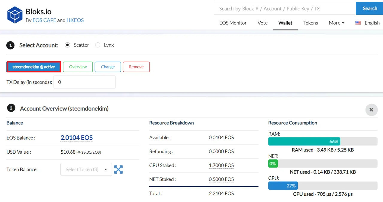Click the red Remove button
This screenshot has width=383, height=202.
point(136,67)
